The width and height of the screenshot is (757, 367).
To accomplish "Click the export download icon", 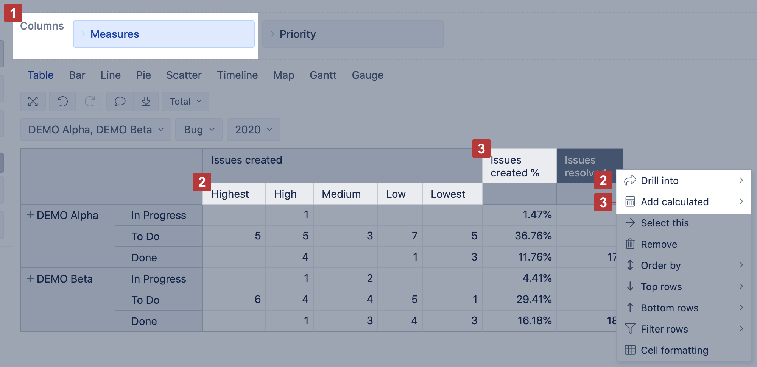I will [146, 102].
